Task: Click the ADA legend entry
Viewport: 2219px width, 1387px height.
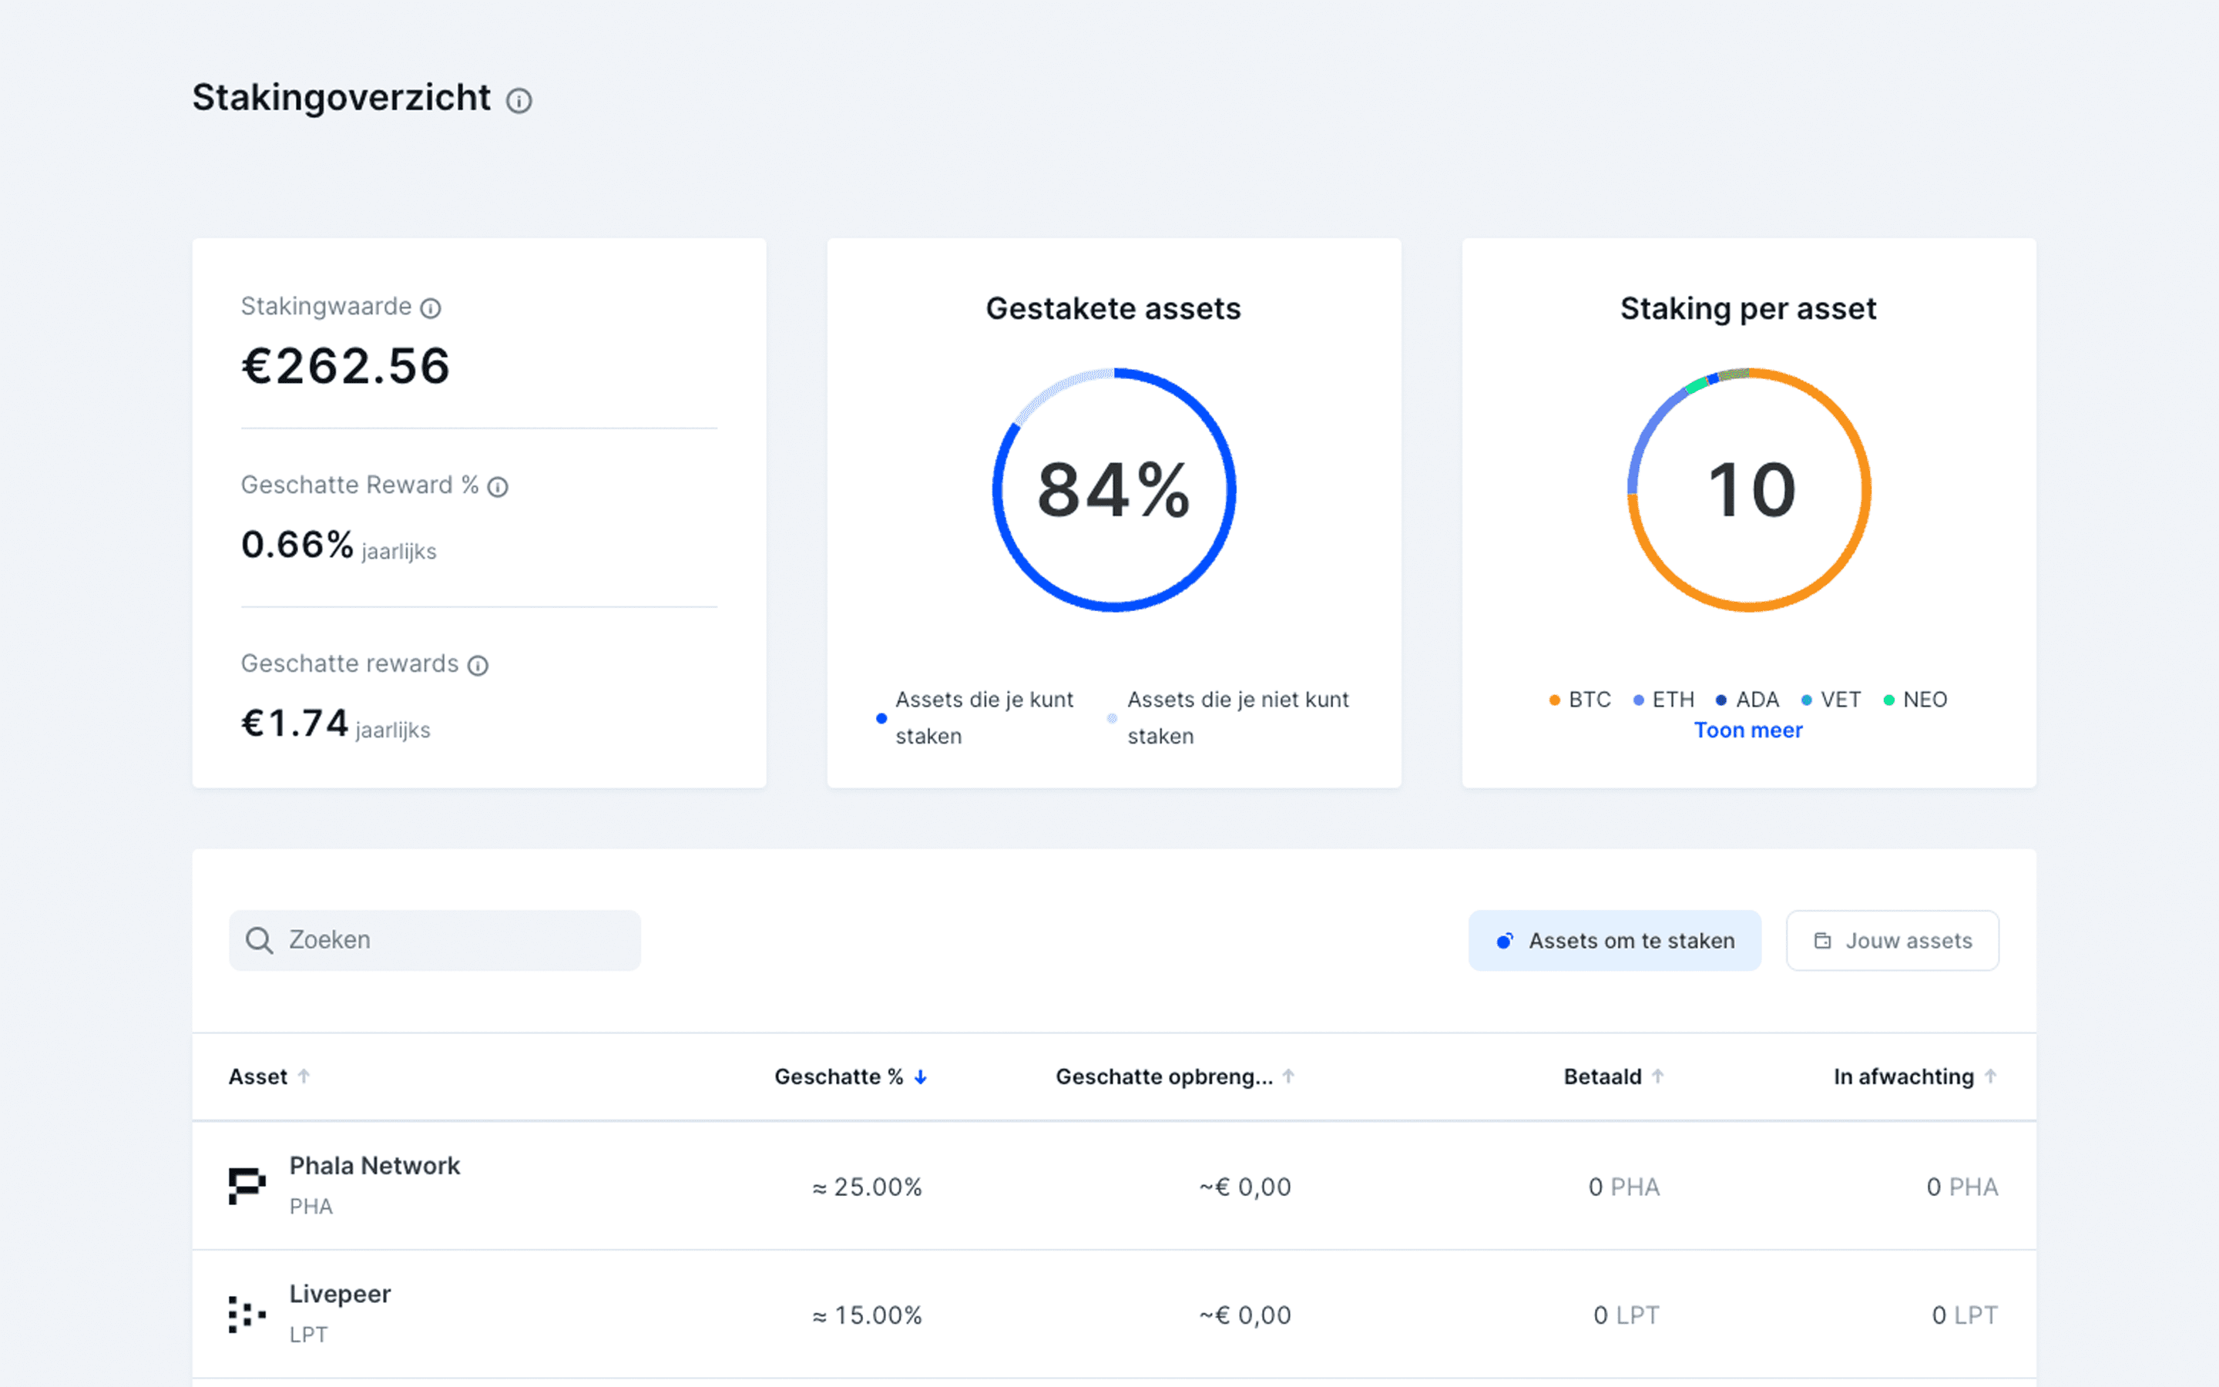Action: click(x=1747, y=700)
